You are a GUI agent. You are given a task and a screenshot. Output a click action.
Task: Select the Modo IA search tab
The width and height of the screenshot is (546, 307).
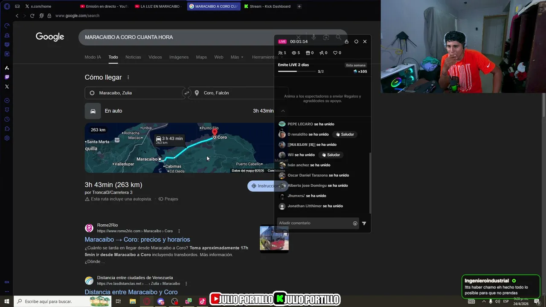pos(93,57)
